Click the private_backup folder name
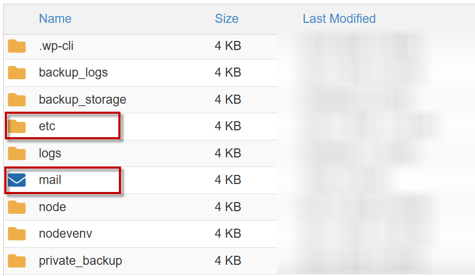 (x=80, y=261)
